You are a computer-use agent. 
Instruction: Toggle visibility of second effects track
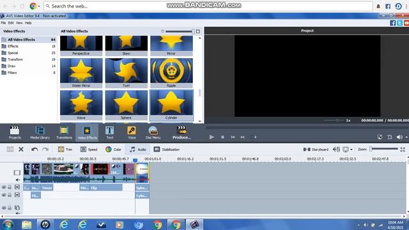[4, 195]
